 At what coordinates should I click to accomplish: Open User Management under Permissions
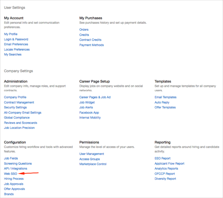click(x=92, y=154)
